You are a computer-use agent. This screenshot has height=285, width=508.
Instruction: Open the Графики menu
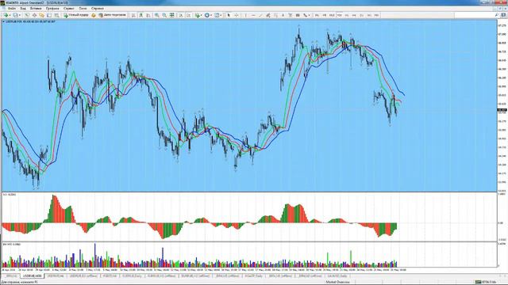pos(52,9)
